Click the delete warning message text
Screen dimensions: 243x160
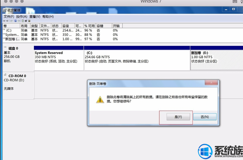point(157,99)
